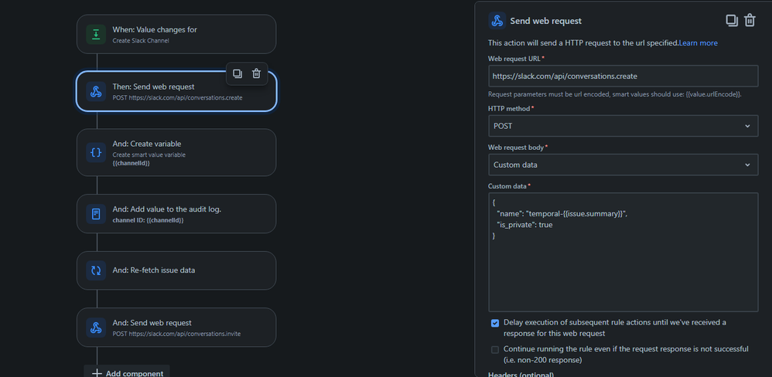Open the Web request body Custom data dropdown
The width and height of the screenshot is (772, 377).
[x=623, y=165]
